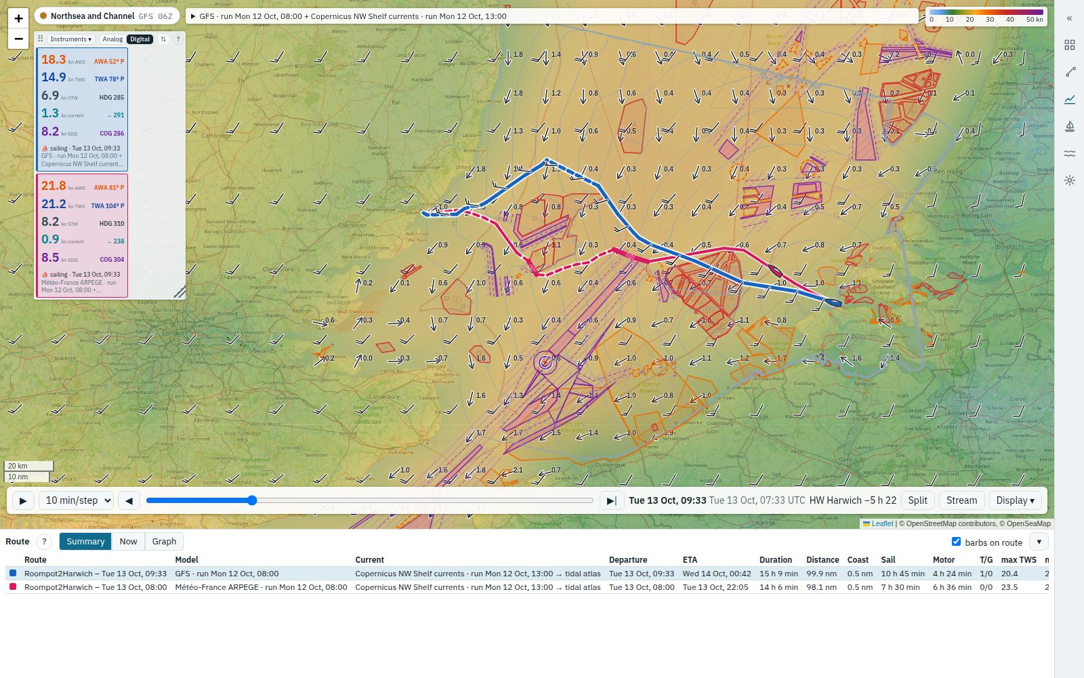
Task: Open the Display dropdown menu
Action: (x=1015, y=500)
